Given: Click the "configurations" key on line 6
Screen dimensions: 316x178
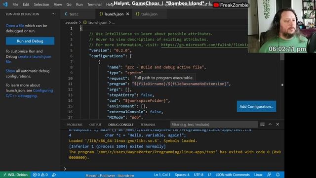Looking at the screenshot, I should 107,56.
